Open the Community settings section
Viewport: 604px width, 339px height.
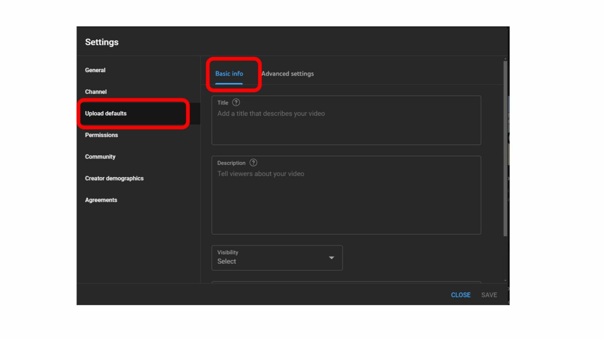(x=100, y=156)
